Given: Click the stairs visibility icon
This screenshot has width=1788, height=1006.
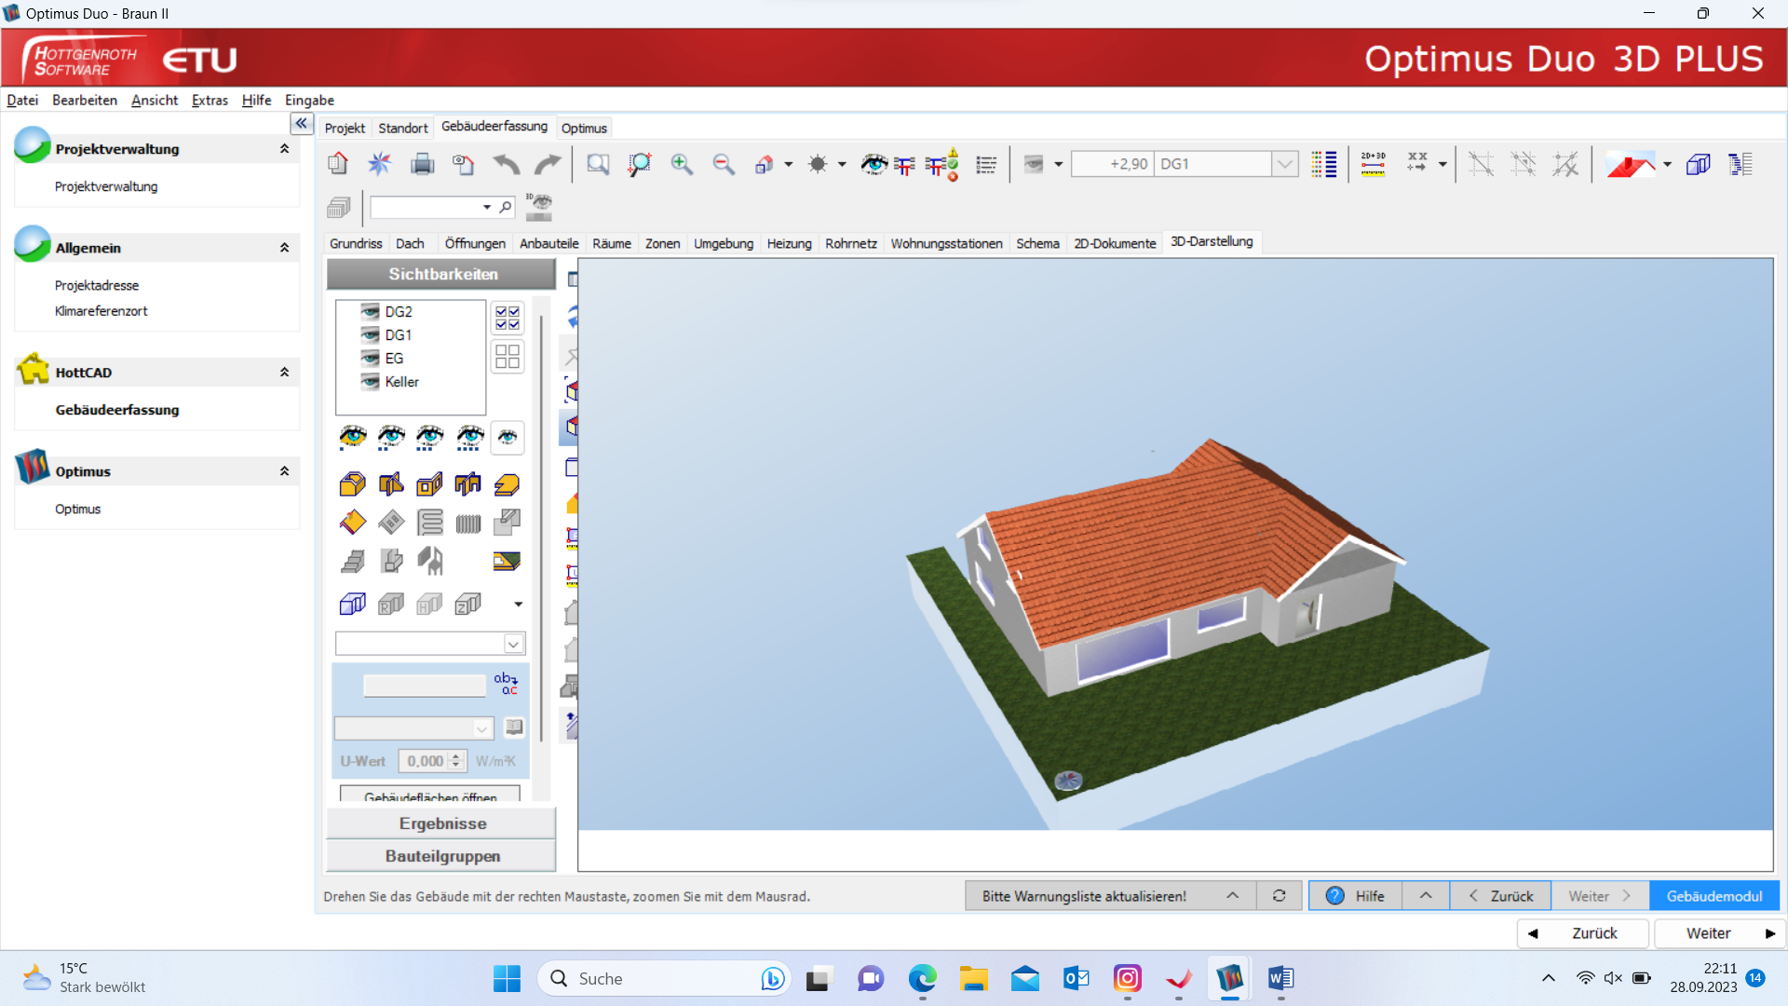Looking at the screenshot, I should 352,561.
